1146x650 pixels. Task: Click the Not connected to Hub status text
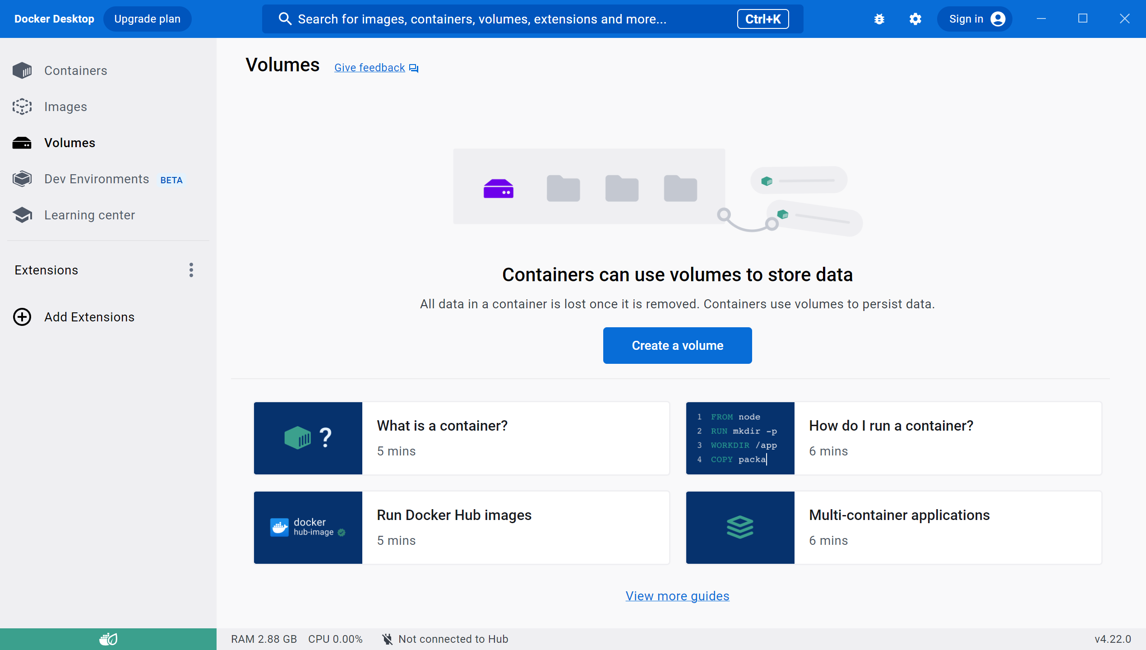coord(453,639)
